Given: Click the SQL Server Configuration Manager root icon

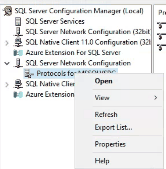Looking at the screenshot, I should [x=7, y=11].
